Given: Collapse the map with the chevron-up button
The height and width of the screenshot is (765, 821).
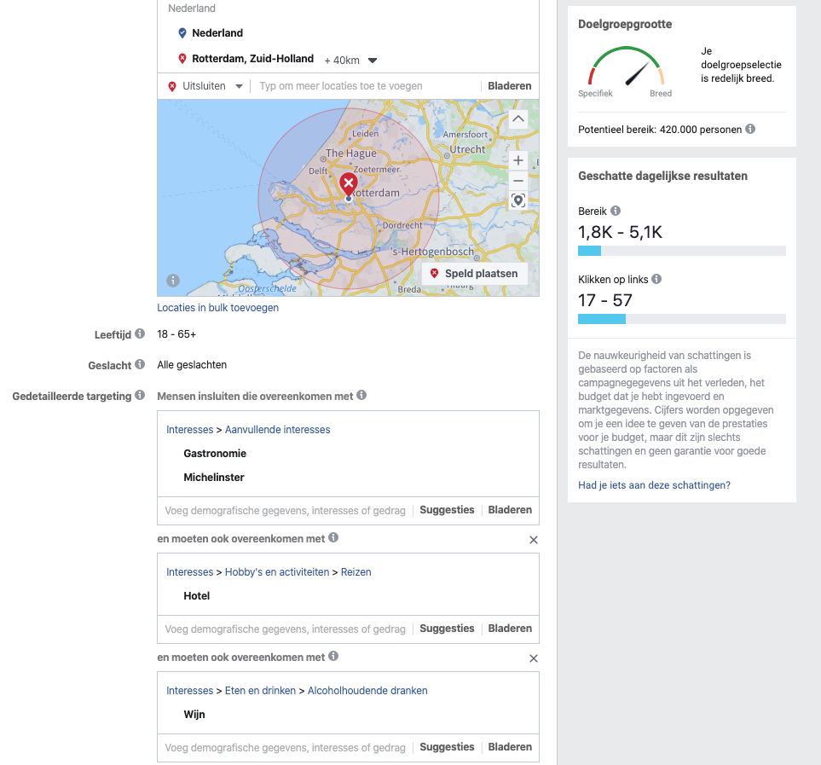Looking at the screenshot, I should pos(517,119).
